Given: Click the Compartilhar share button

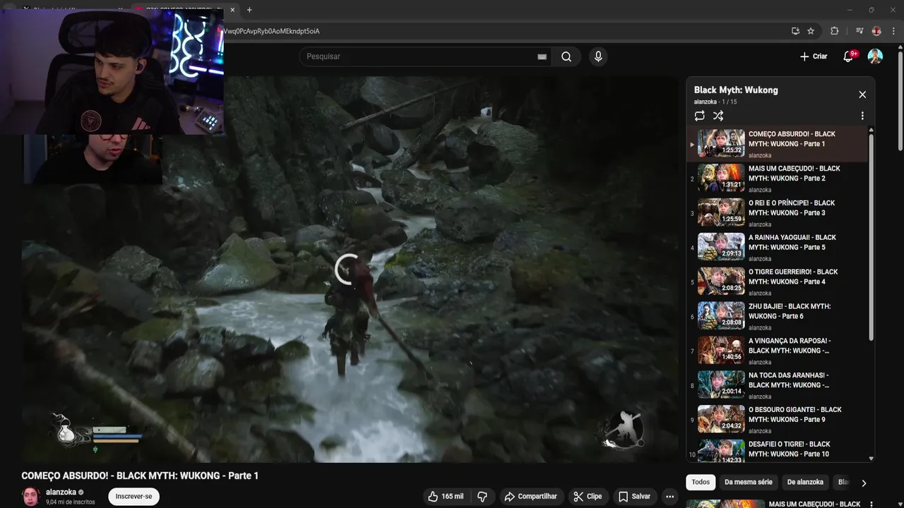Looking at the screenshot, I should (x=530, y=497).
